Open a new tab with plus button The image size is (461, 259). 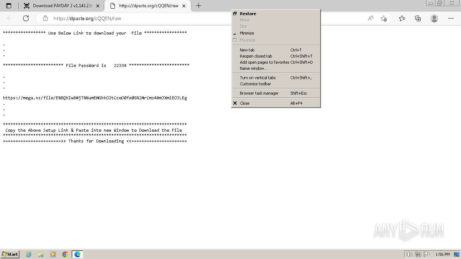[x=198, y=6]
